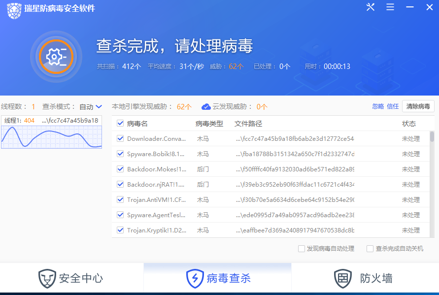The width and height of the screenshot is (439, 295).
Task: Click the 状态 column header
Action: pyautogui.click(x=409, y=124)
